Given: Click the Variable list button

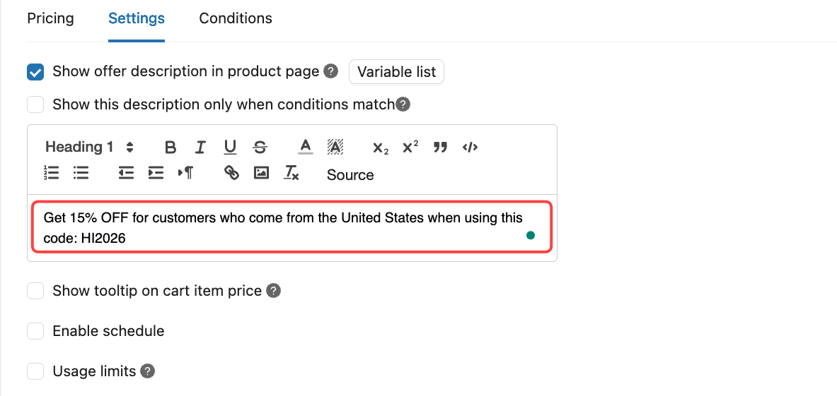Looking at the screenshot, I should click(x=396, y=72).
